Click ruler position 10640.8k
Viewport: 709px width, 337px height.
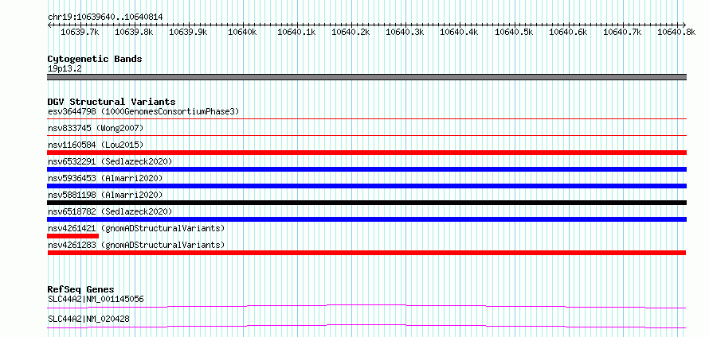point(676,32)
